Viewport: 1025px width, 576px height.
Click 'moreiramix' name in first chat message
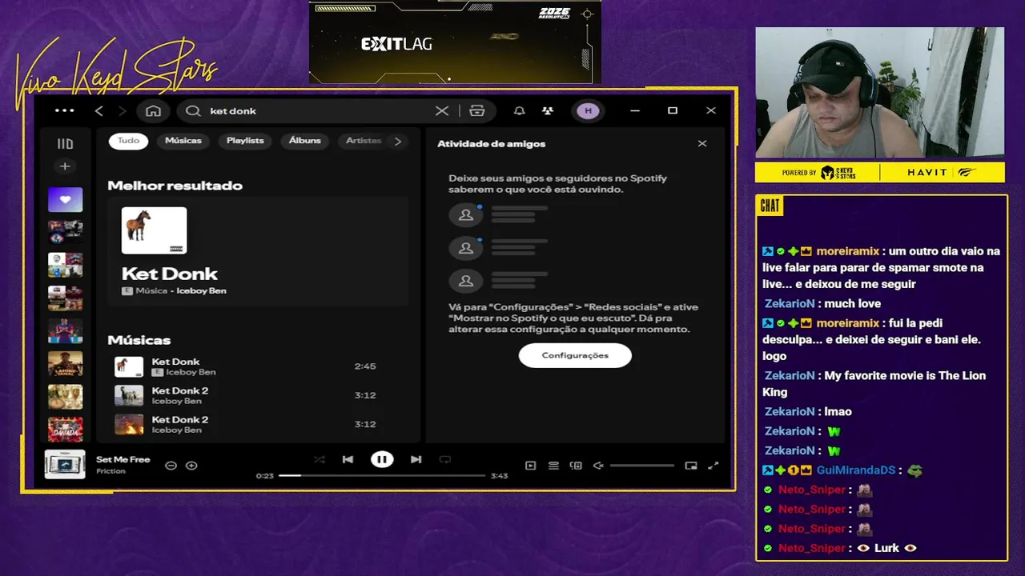[847, 251]
